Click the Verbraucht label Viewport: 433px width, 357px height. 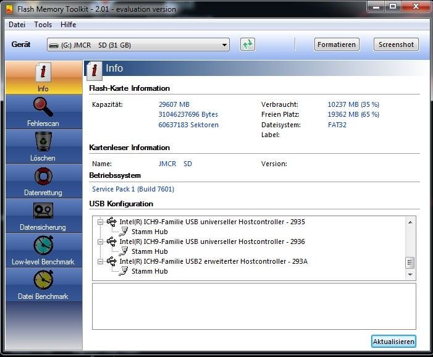click(x=280, y=104)
